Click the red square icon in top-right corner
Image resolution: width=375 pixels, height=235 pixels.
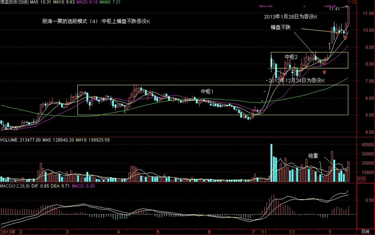[x=354, y=2]
